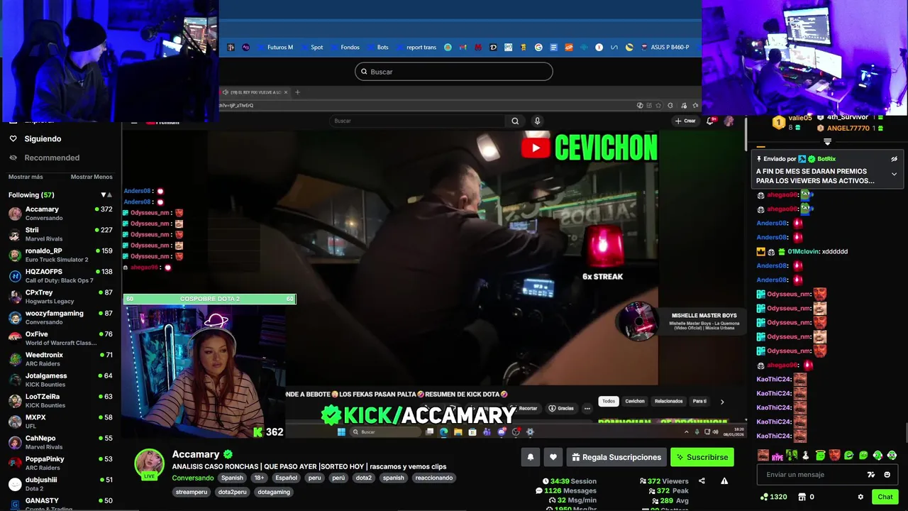Click the Spanish tag
The image size is (908, 511).
[x=232, y=478]
